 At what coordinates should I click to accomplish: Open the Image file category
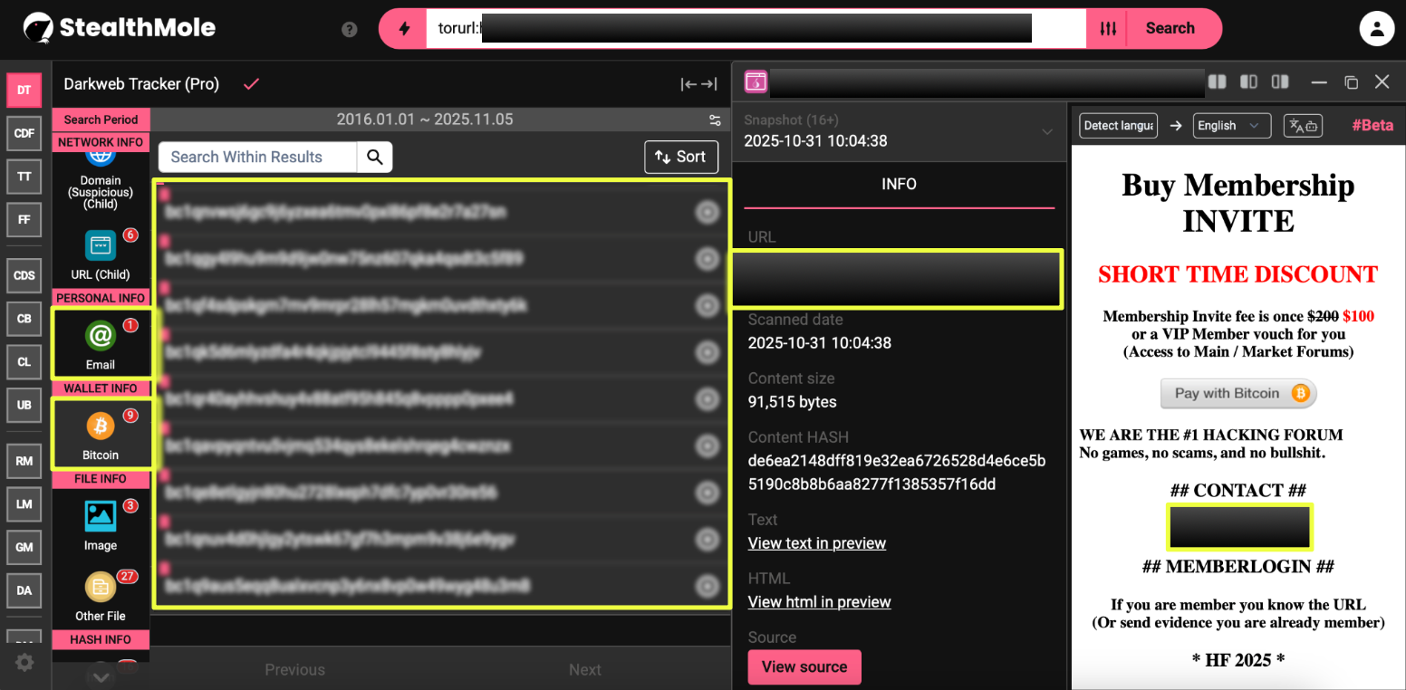(101, 516)
